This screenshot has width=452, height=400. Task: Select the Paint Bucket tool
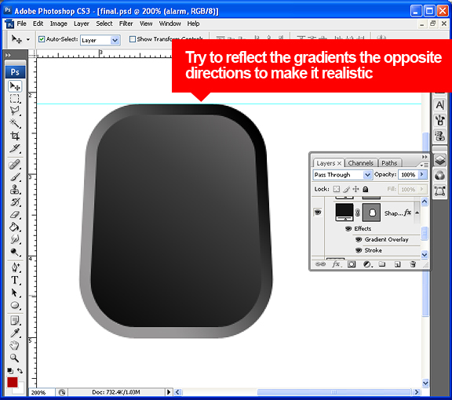tap(15, 227)
